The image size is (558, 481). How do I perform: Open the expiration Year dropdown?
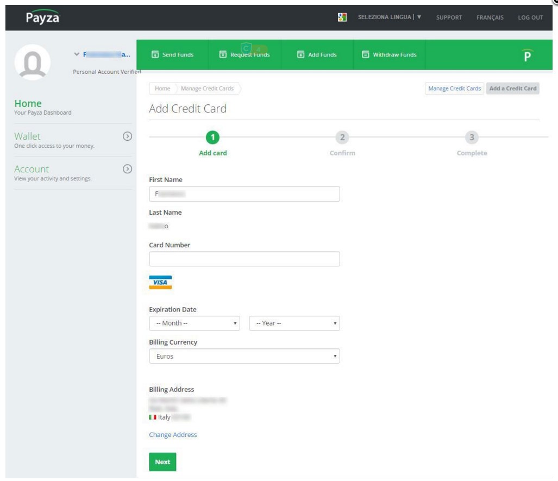click(x=294, y=323)
